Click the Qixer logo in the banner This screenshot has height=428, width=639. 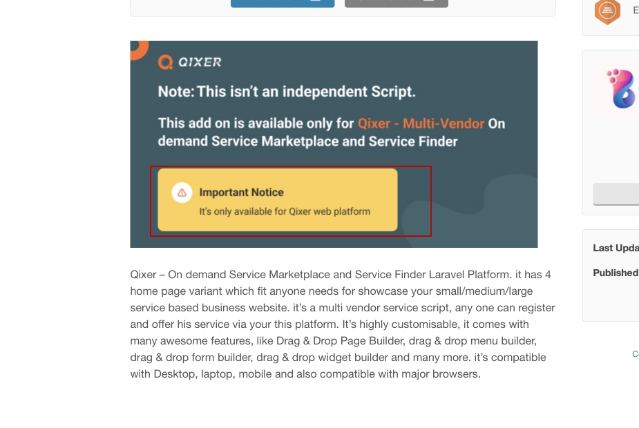pyautogui.click(x=190, y=62)
